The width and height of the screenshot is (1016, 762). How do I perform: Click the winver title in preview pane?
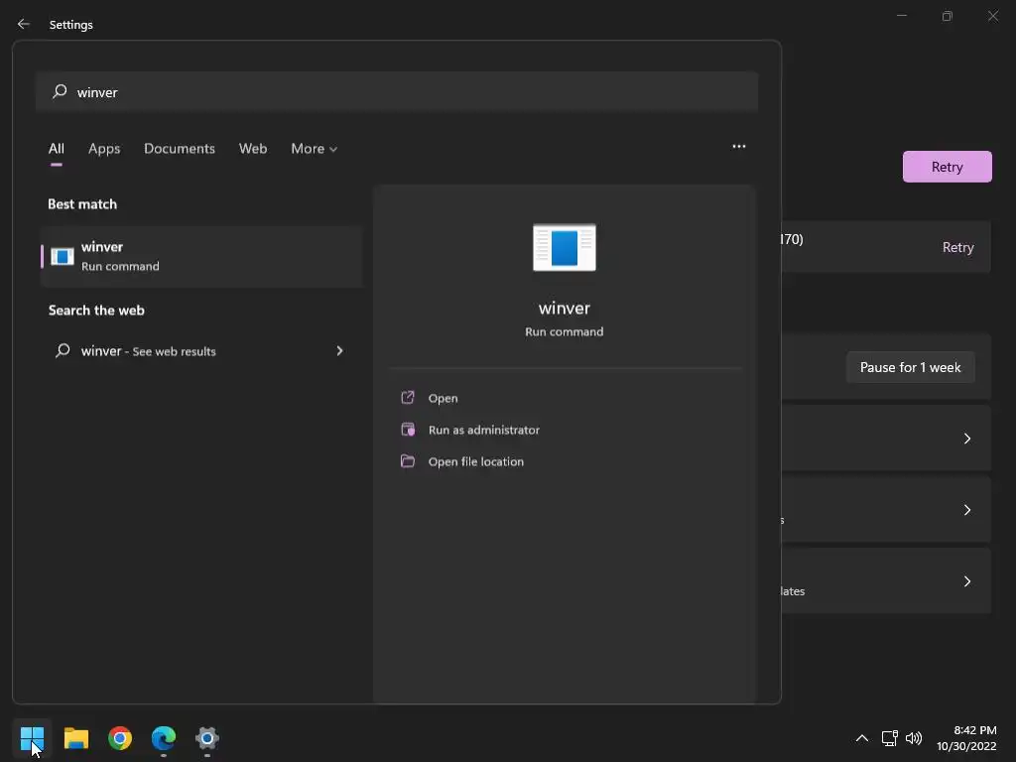pos(565,308)
